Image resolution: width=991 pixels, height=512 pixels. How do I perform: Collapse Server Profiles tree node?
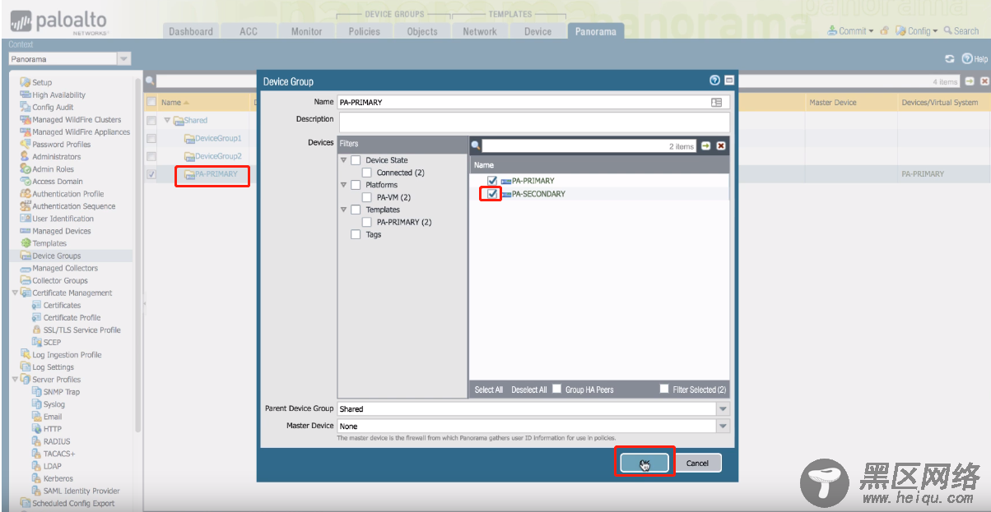click(15, 380)
